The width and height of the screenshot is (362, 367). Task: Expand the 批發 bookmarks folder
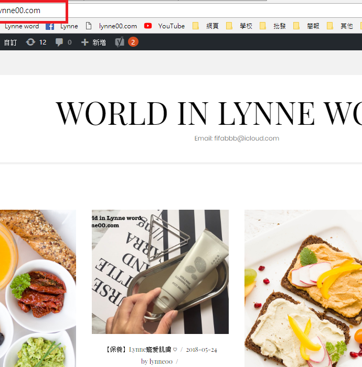tap(273, 26)
